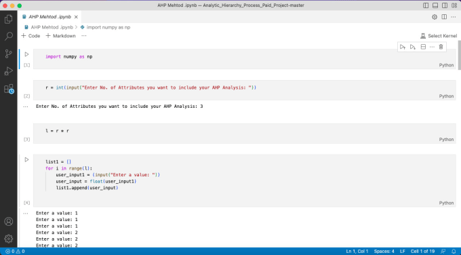
Task: Split the editor to the right
Action: coord(444,17)
